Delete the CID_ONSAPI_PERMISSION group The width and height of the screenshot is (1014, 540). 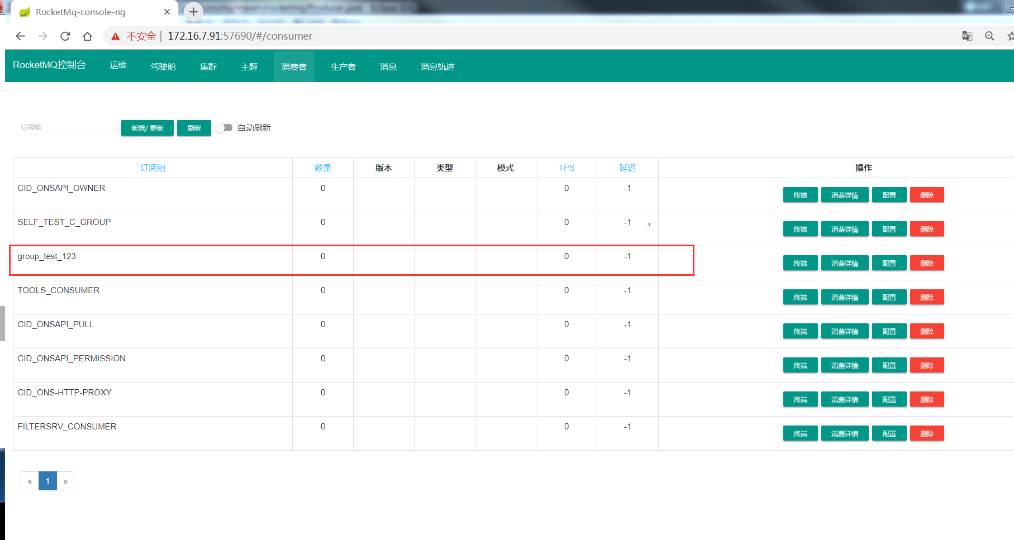click(927, 365)
